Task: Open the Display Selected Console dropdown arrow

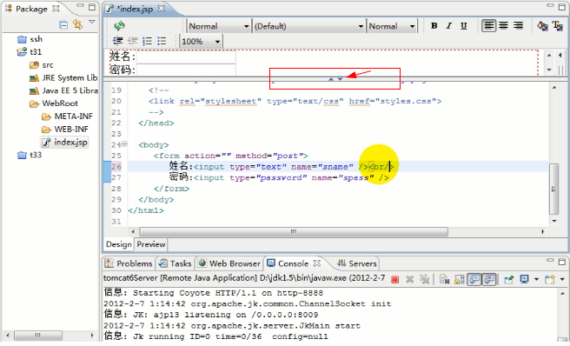Action: (536, 279)
